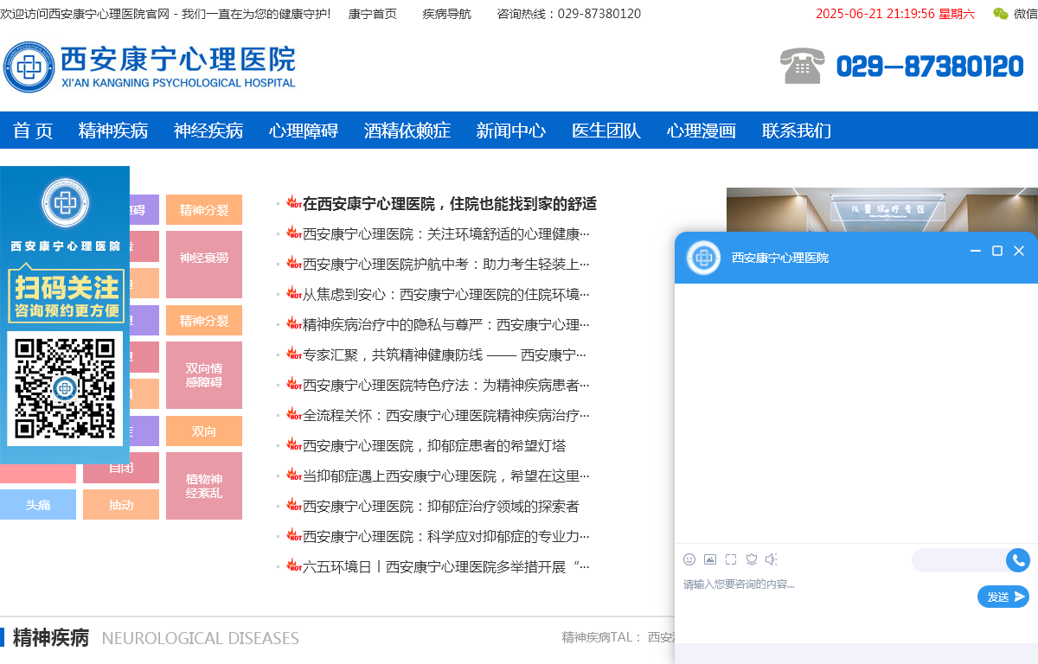Image resolution: width=1038 pixels, height=664 pixels.
Task: Click the image upload icon in the chat toolbar
Action: point(710,559)
